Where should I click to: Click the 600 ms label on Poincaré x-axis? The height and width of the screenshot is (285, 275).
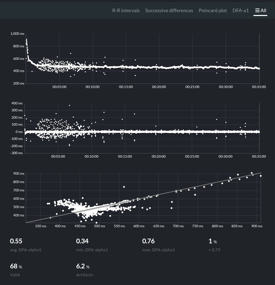coord(139,226)
